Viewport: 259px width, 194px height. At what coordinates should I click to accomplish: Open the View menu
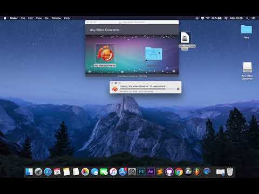39,18
